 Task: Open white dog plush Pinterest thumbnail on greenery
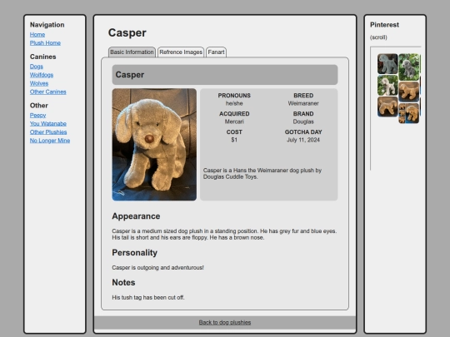(x=387, y=86)
